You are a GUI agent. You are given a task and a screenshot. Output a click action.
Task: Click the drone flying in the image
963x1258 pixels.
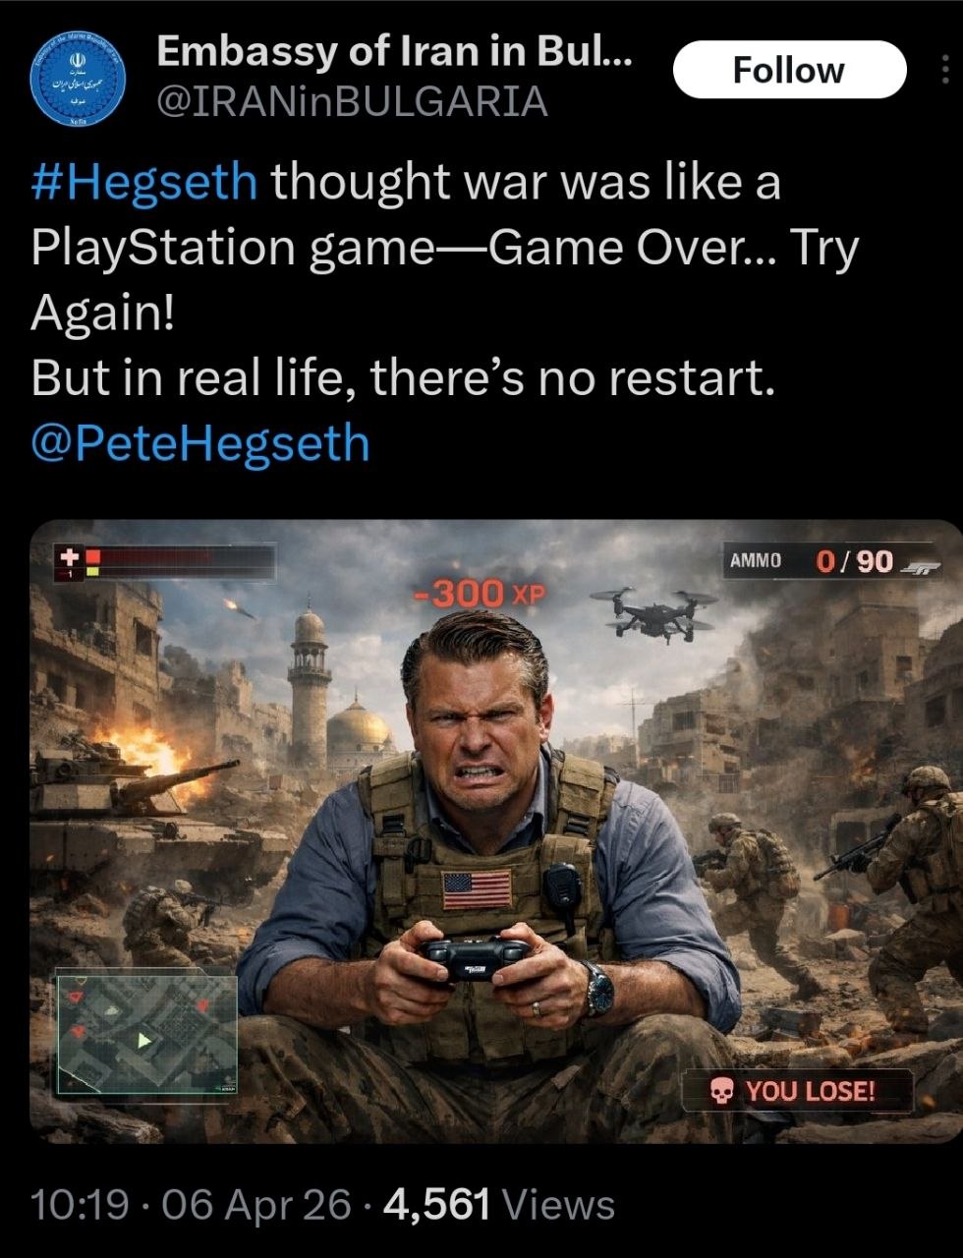[x=653, y=613]
